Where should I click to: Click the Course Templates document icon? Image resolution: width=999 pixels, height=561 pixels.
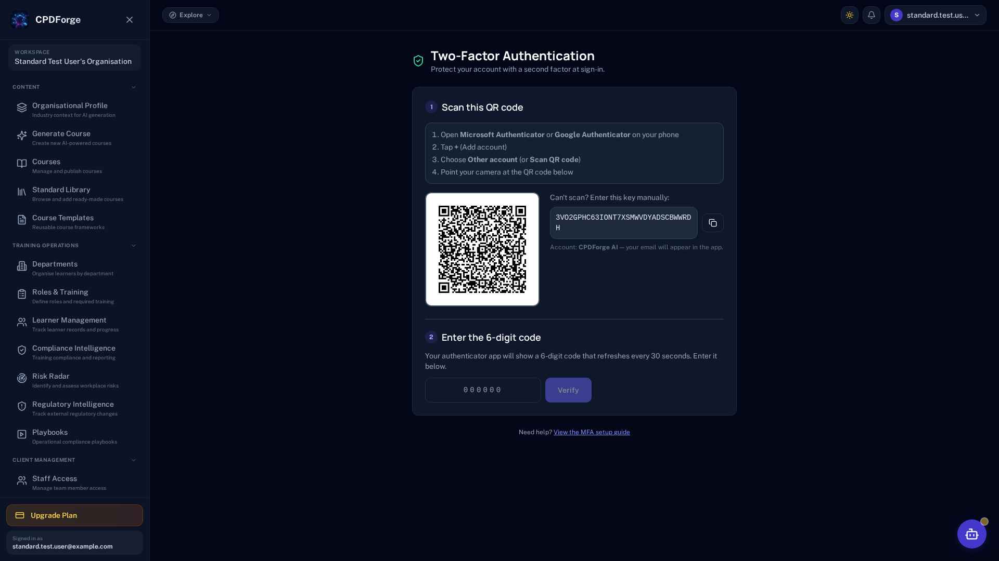coord(22,220)
